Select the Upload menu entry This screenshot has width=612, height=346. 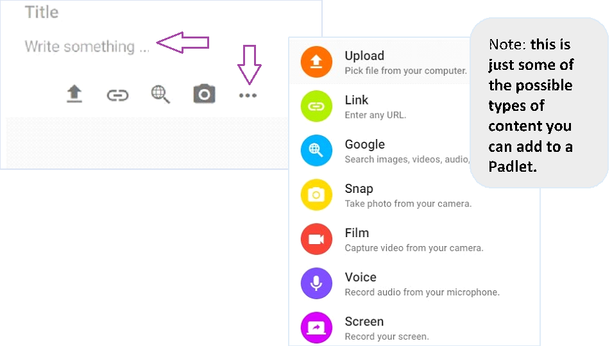[x=380, y=62]
